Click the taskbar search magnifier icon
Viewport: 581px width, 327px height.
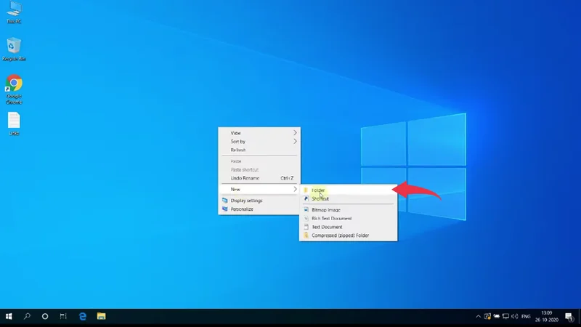(28, 317)
